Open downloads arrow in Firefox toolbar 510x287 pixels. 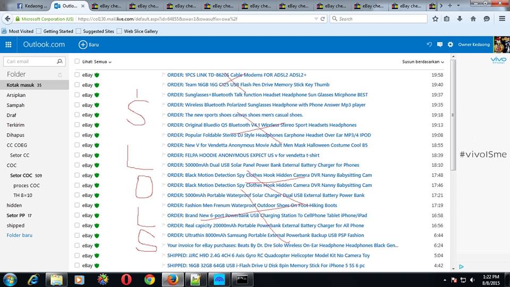pos(460,19)
